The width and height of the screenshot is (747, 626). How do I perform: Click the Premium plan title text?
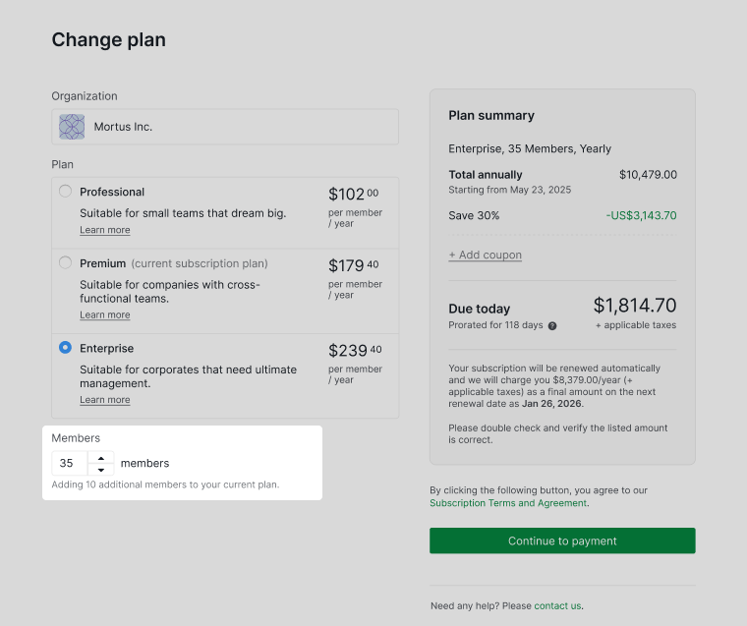pos(103,263)
